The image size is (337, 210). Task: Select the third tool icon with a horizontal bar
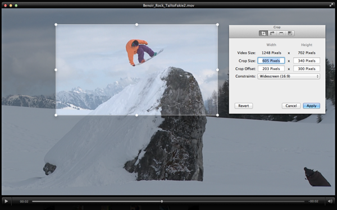[x=281, y=33]
